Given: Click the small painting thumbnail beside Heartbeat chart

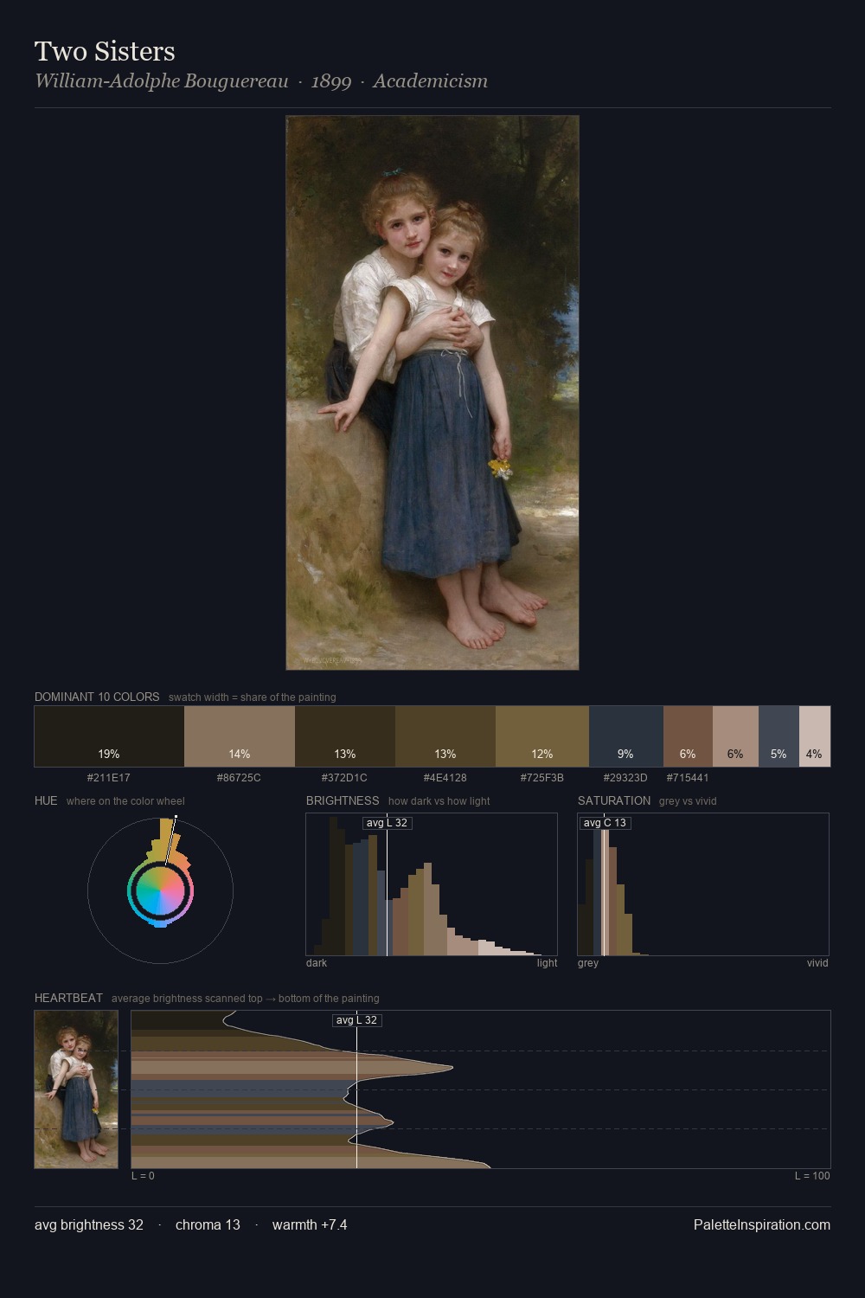Looking at the screenshot, I should pyautogui.click(x=76, y=1089).
